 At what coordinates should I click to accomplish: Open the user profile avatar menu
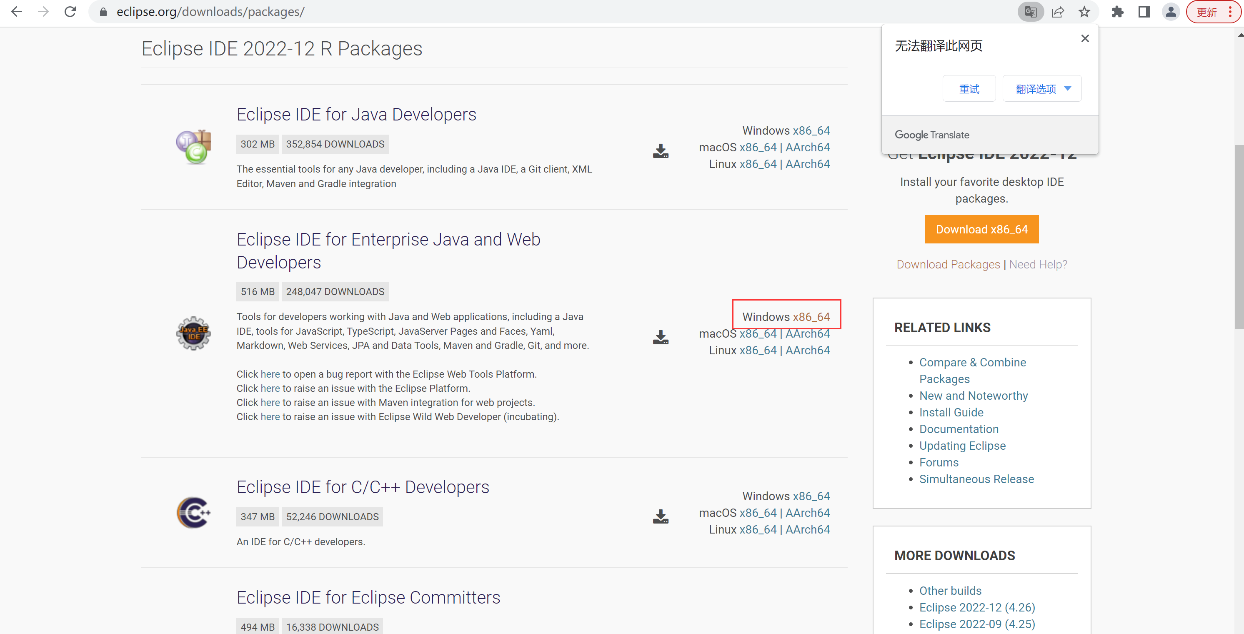pyautogui.click(x=1171, y=12)
